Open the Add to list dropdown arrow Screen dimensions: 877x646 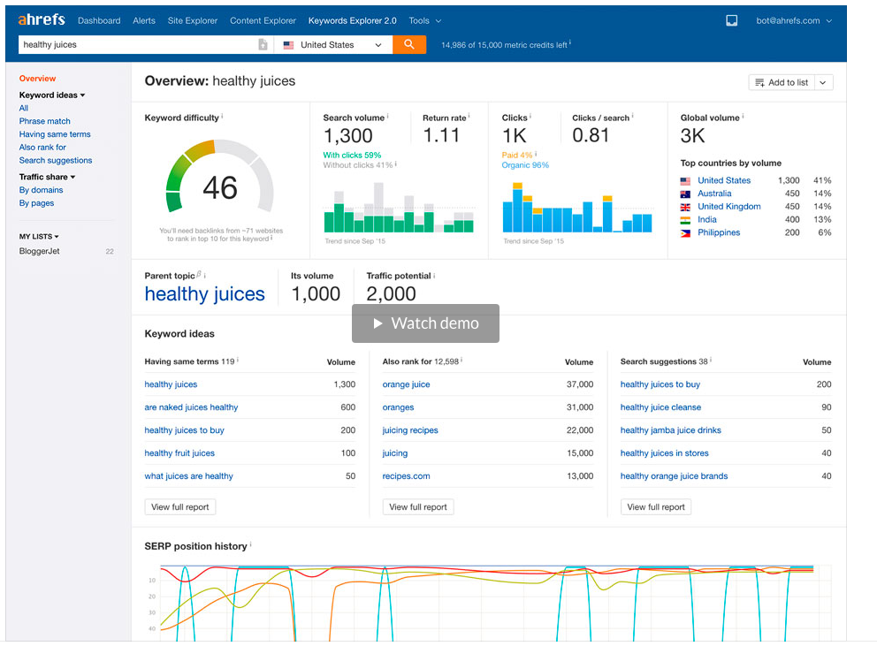(x=823, y=83)
